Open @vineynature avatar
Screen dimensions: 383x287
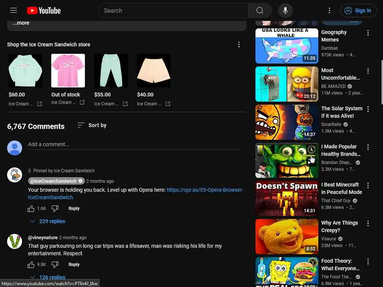15,241
